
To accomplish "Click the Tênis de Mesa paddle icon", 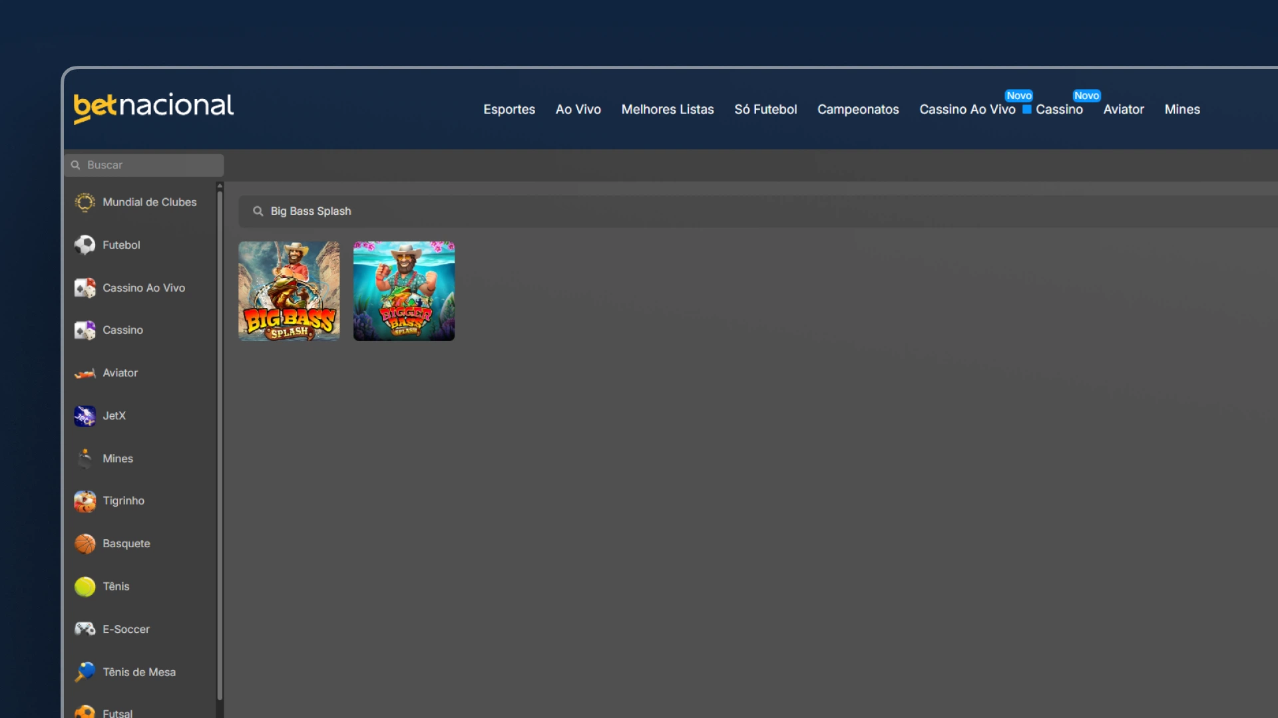I will point(85,672).
